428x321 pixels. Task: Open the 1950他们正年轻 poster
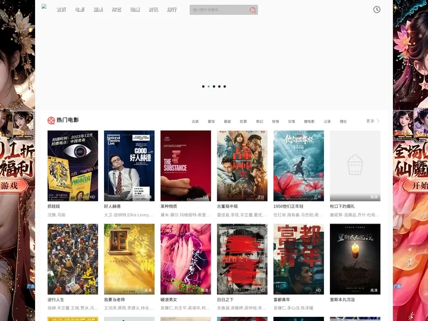[298, 166]
